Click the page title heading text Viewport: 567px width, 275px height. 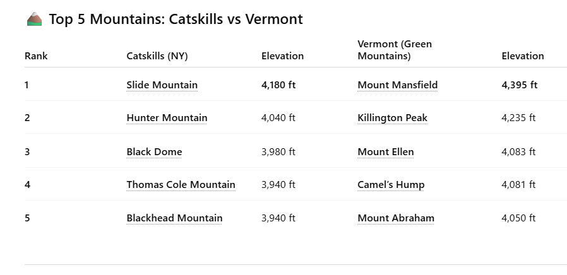tap(176, 20)
